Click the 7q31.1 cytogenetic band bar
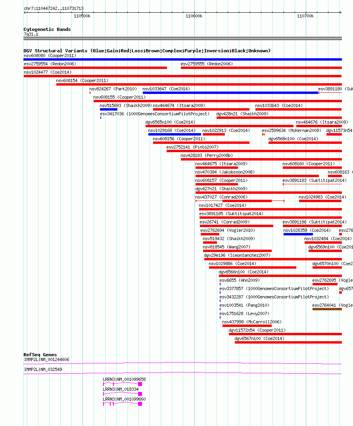Viewport: 353px width, 426px height. [x=182, y=38]
